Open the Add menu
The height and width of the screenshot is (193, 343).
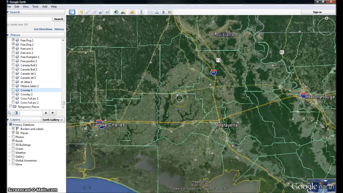(x=45, y=6)
